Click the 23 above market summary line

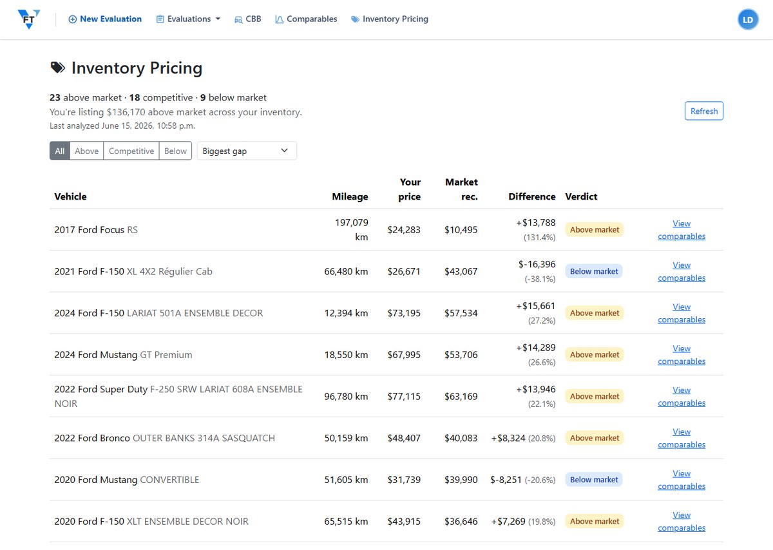pyautogui.click(x=158, y=98)
